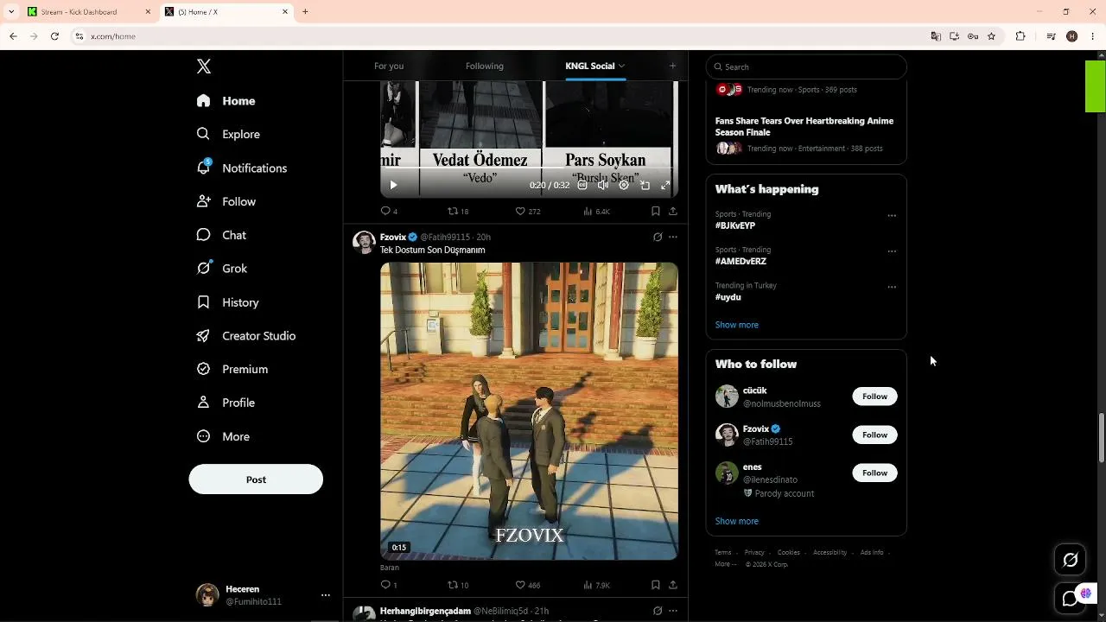Mute the top video's audio

click(x=603, y=185)
